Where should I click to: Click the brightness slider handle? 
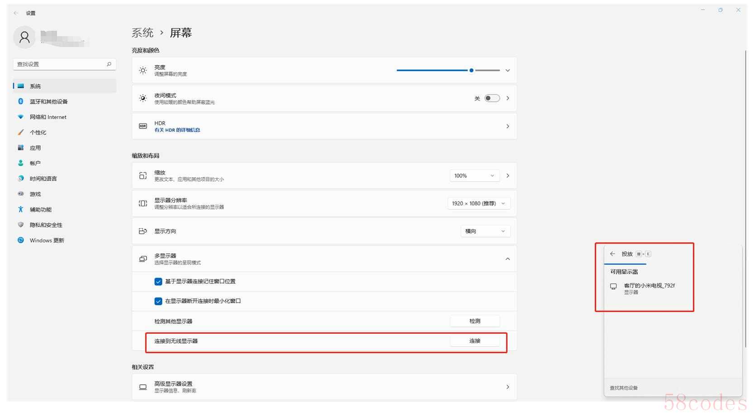pos(471,71)
